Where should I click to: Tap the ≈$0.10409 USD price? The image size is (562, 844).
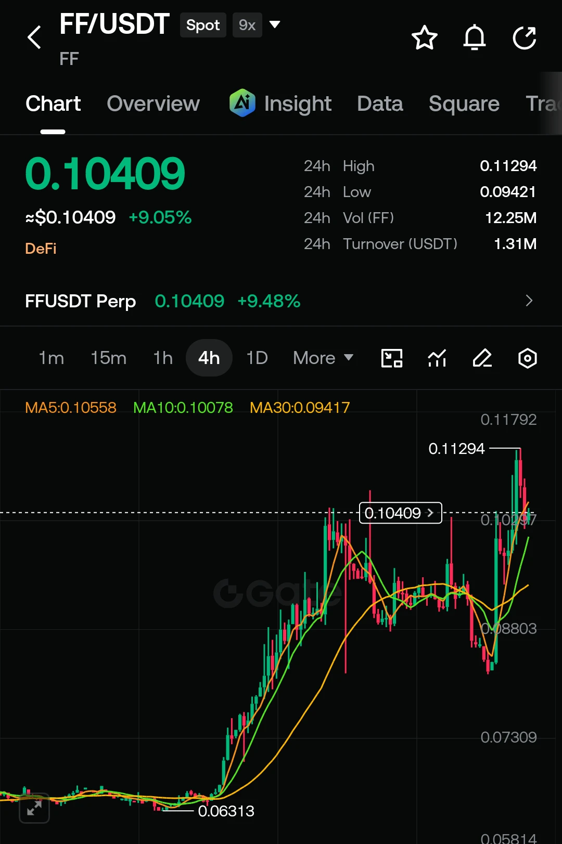(70, 217)
